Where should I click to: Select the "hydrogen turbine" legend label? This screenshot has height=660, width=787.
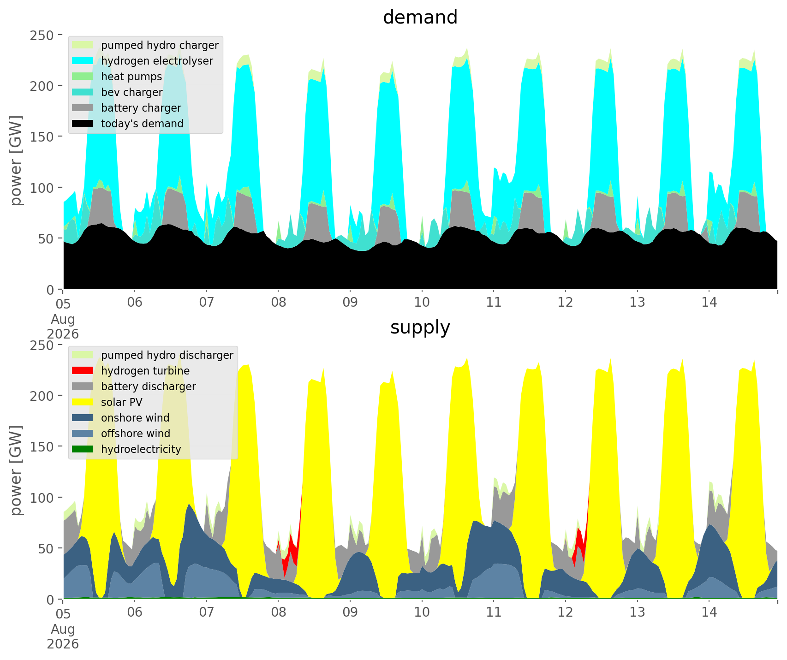coord(145,371)
